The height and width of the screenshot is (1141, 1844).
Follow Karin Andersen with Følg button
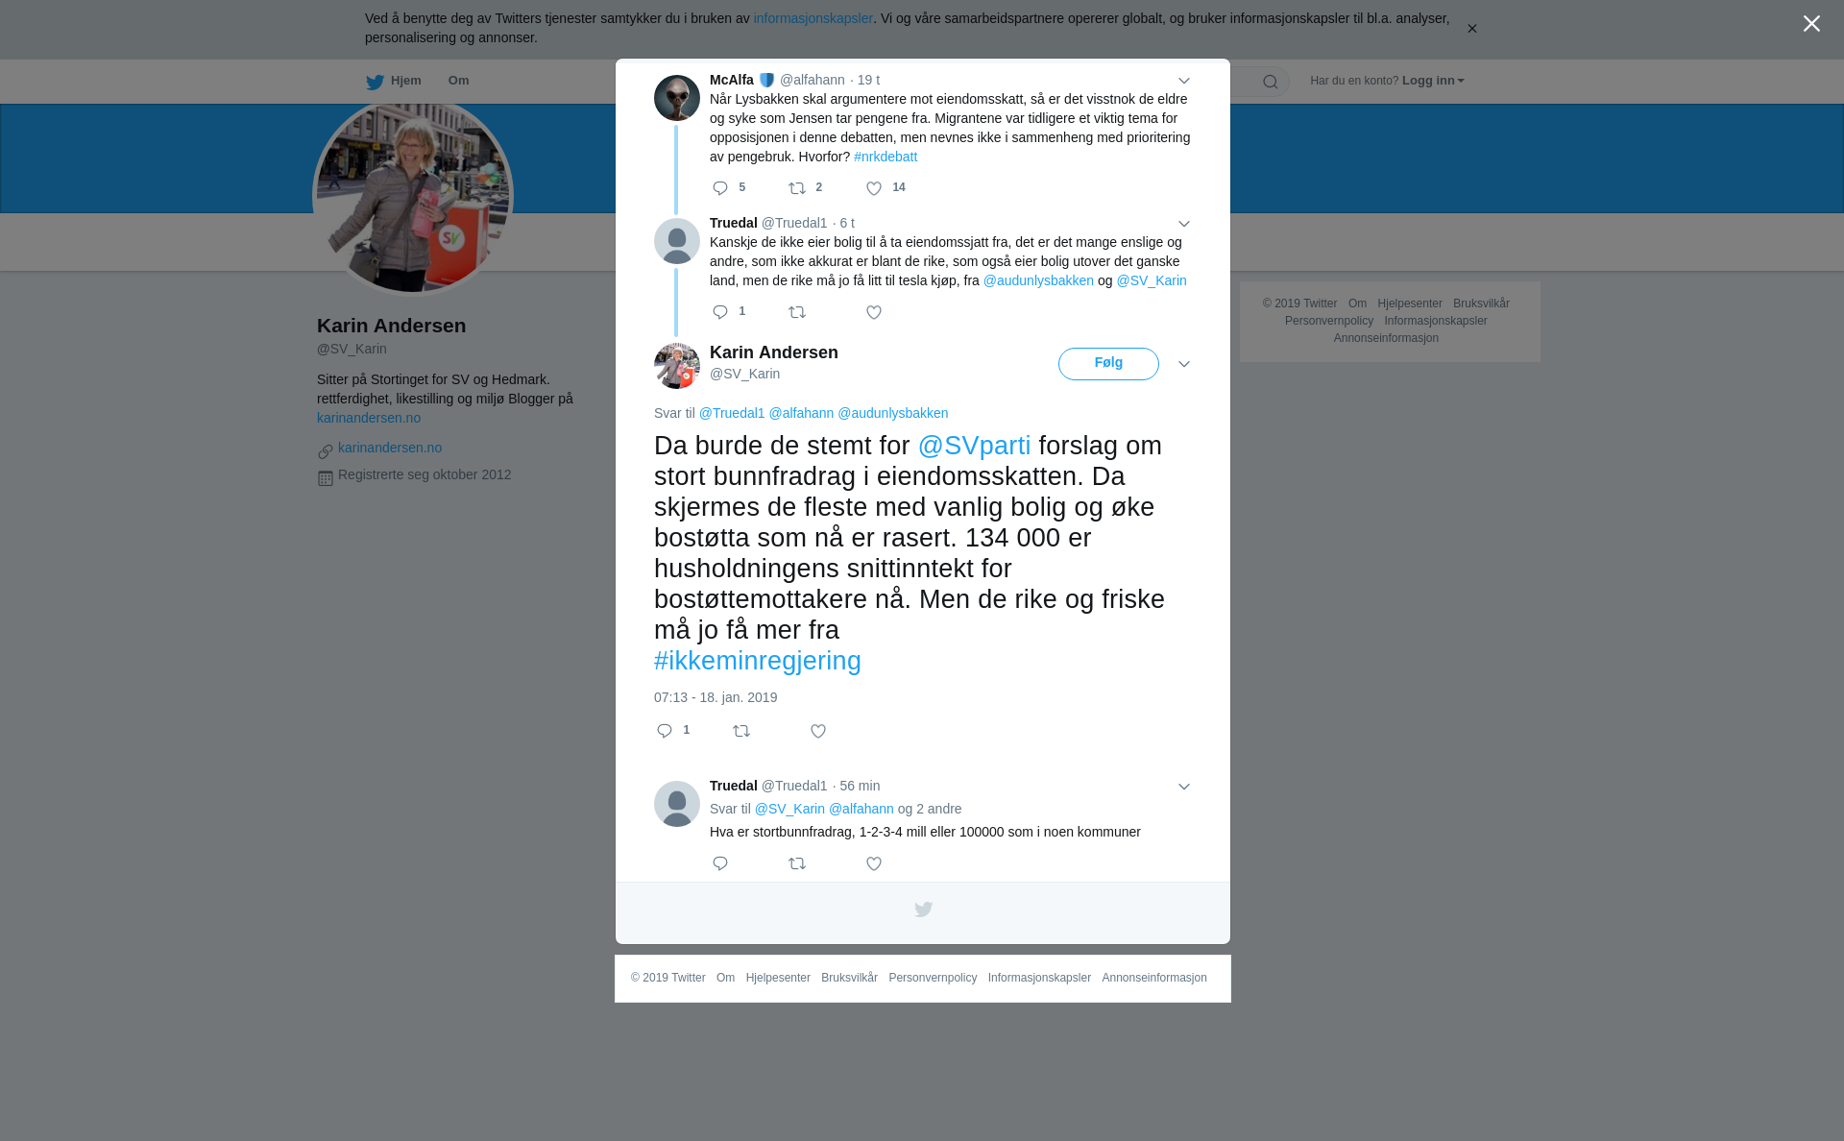(1108, 363)
